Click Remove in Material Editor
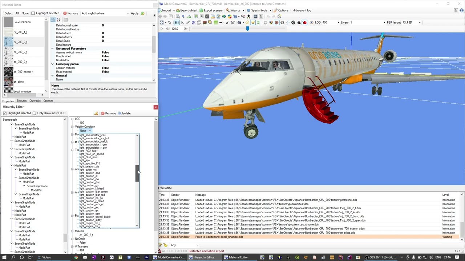This screenshot has width=465, height=261. [70, 13]
